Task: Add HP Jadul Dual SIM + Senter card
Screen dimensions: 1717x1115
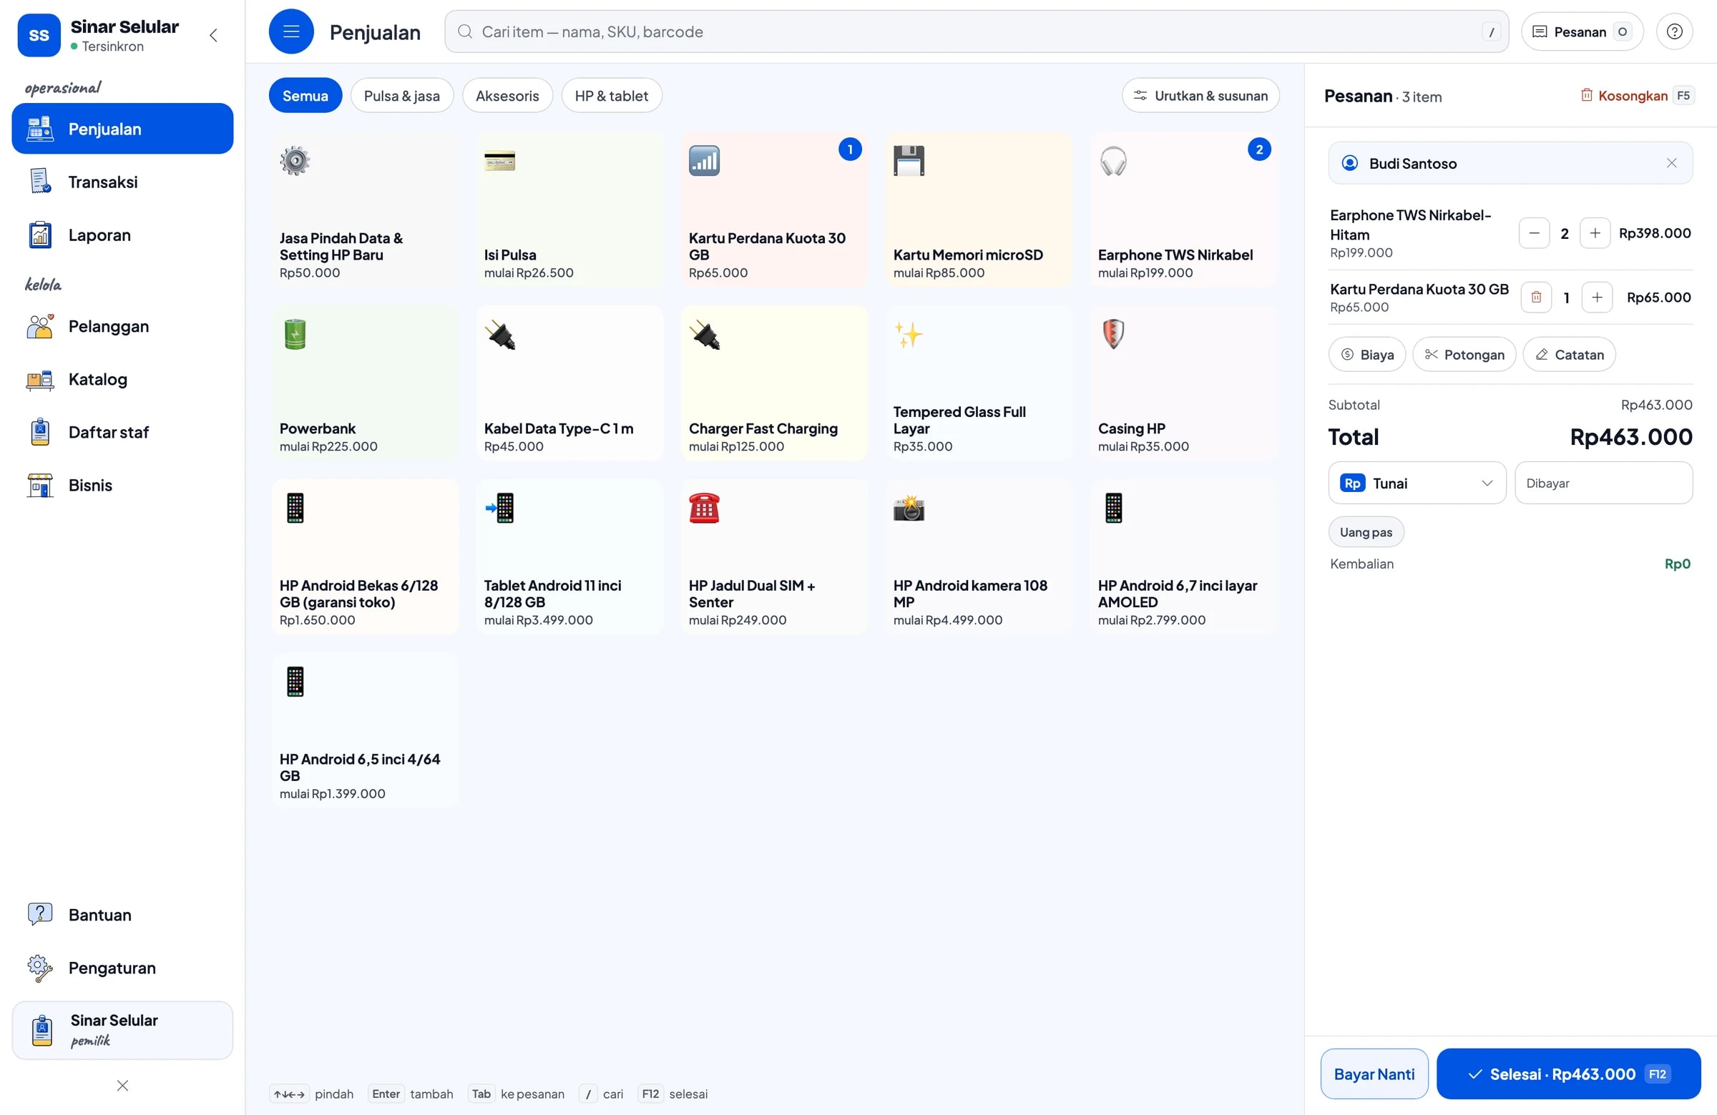Action: (774, 558)
